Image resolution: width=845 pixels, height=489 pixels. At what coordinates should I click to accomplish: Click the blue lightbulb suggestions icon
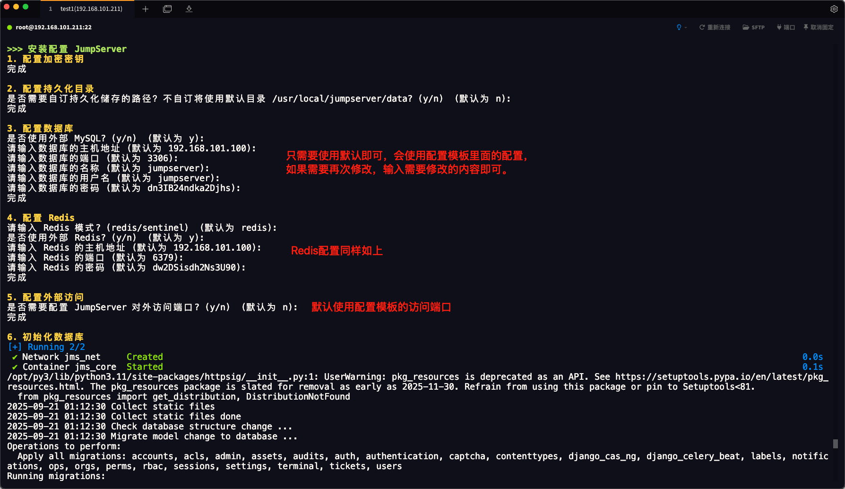pyautogui.click(x=679, y=27)
